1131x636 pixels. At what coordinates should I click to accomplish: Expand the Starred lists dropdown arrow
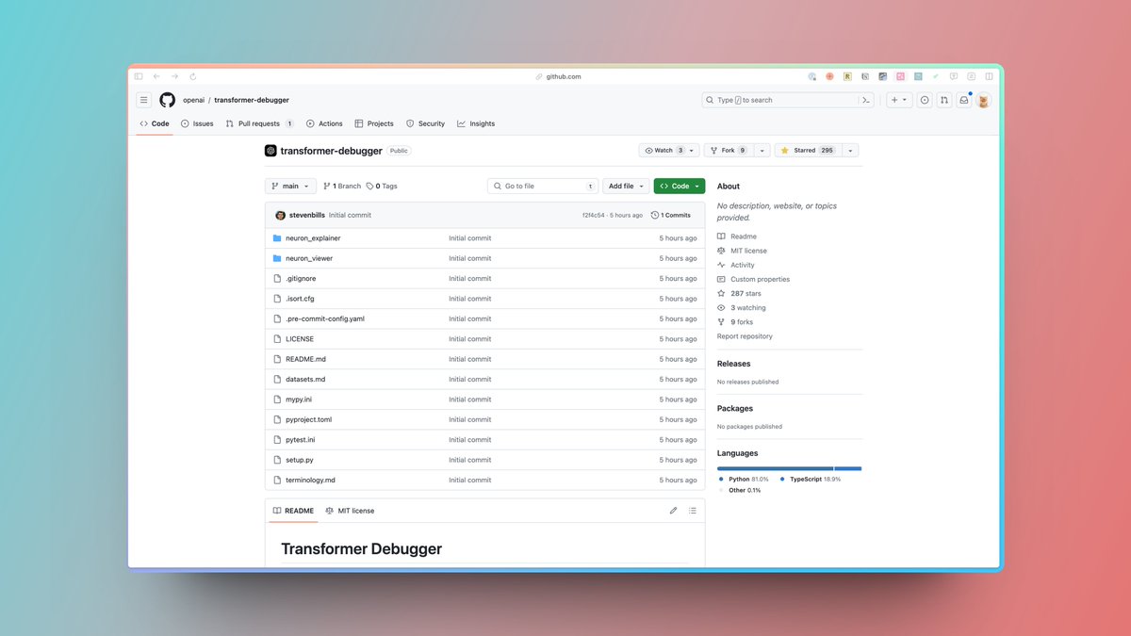[850, 151]
